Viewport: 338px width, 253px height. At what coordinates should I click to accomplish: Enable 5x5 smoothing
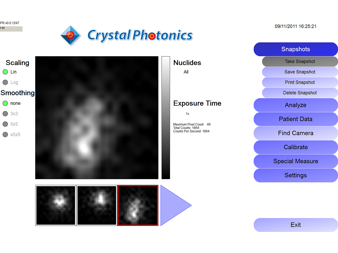point(5,124)
